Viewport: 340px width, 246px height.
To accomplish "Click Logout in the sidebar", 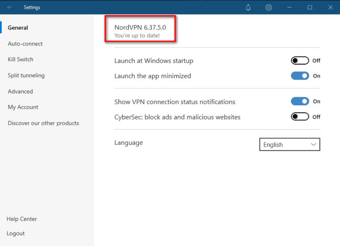I will [x=15, y=233].
